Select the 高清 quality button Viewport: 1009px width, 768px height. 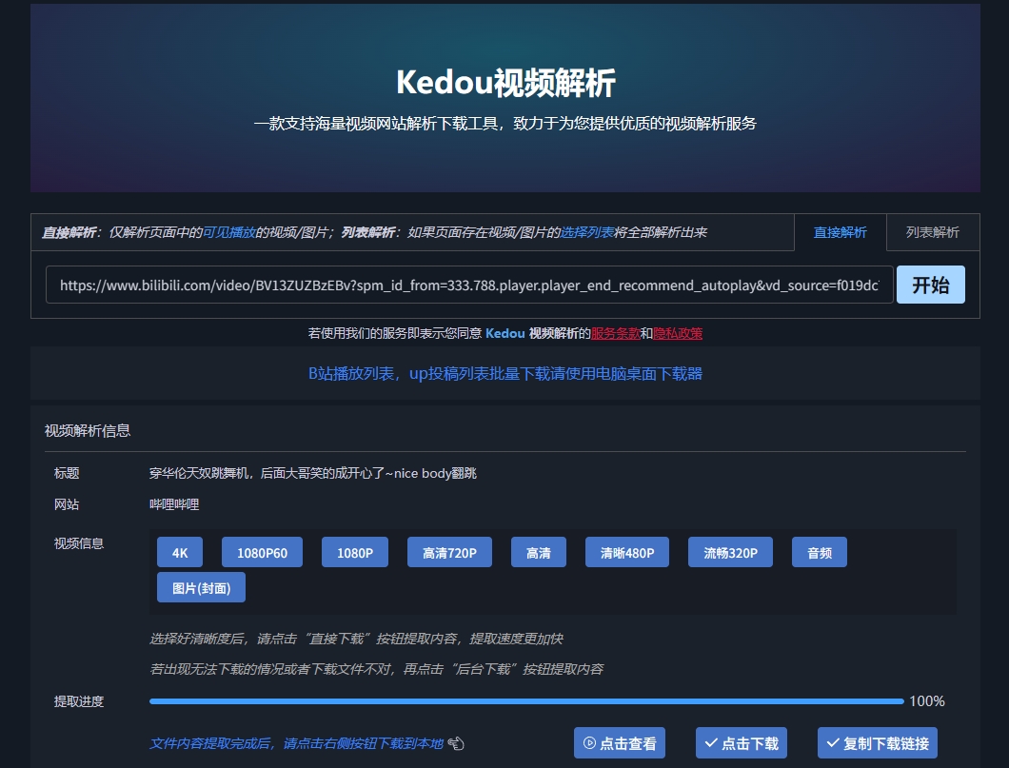(539, 553)
